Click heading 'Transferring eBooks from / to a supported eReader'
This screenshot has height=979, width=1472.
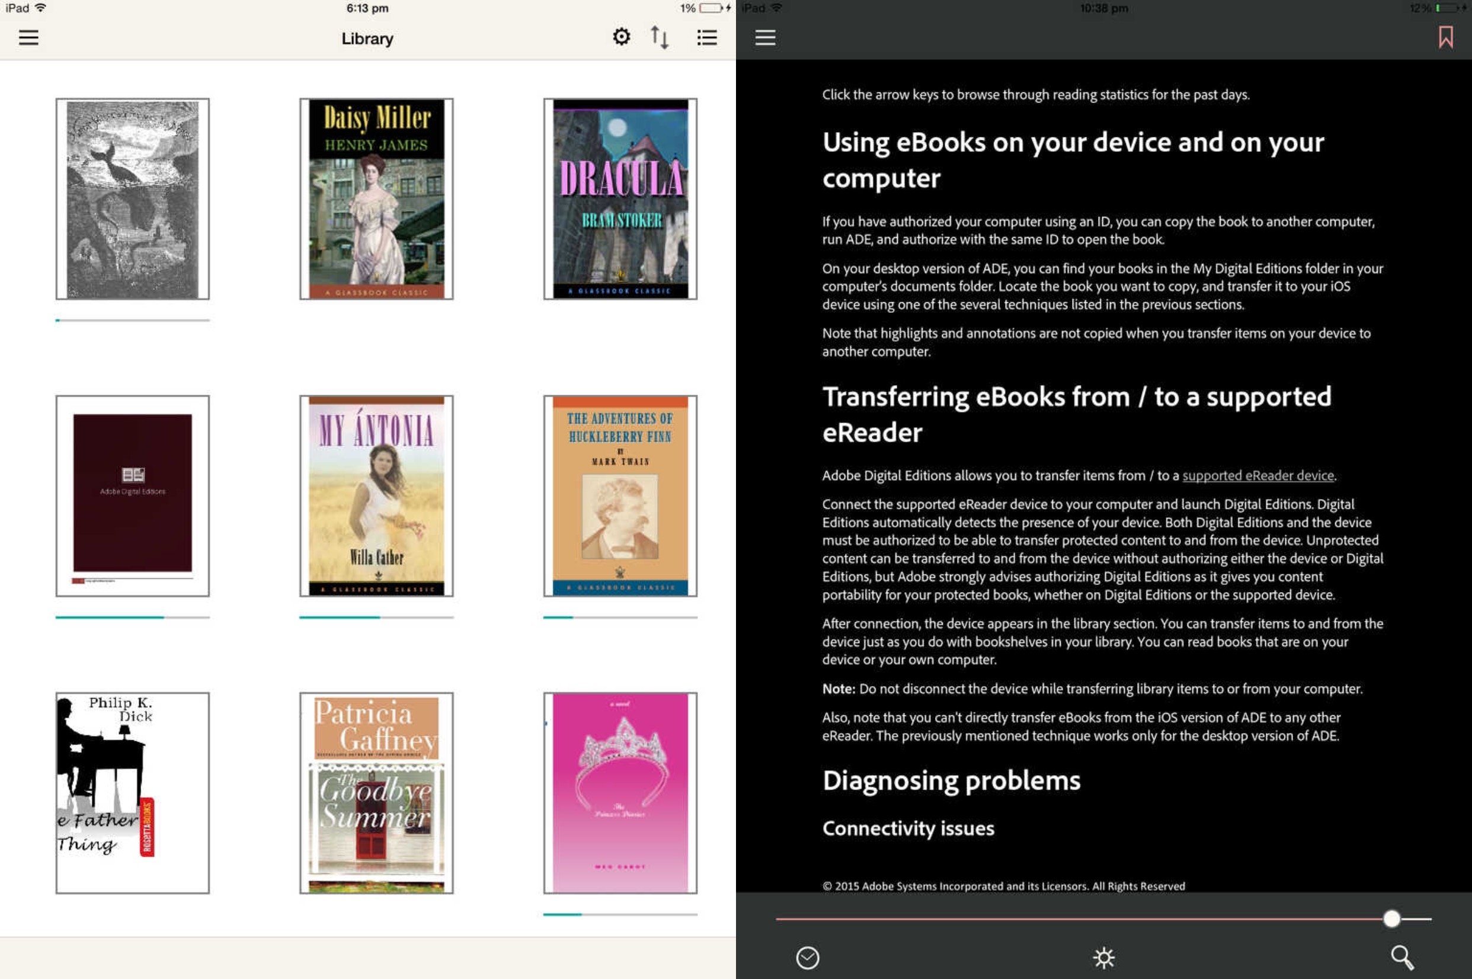click(x=1077, y=415)
